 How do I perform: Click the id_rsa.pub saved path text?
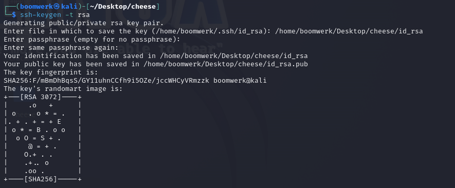[226, 64]
